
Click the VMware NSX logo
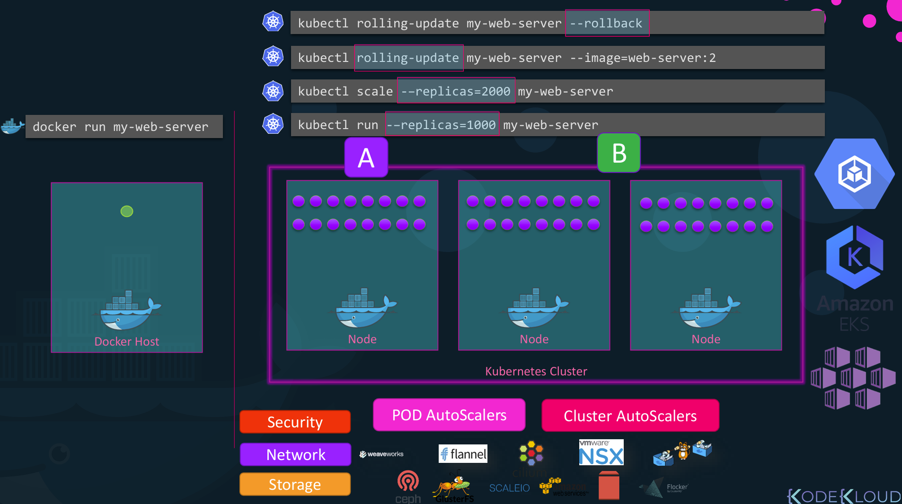coord(601,452)
